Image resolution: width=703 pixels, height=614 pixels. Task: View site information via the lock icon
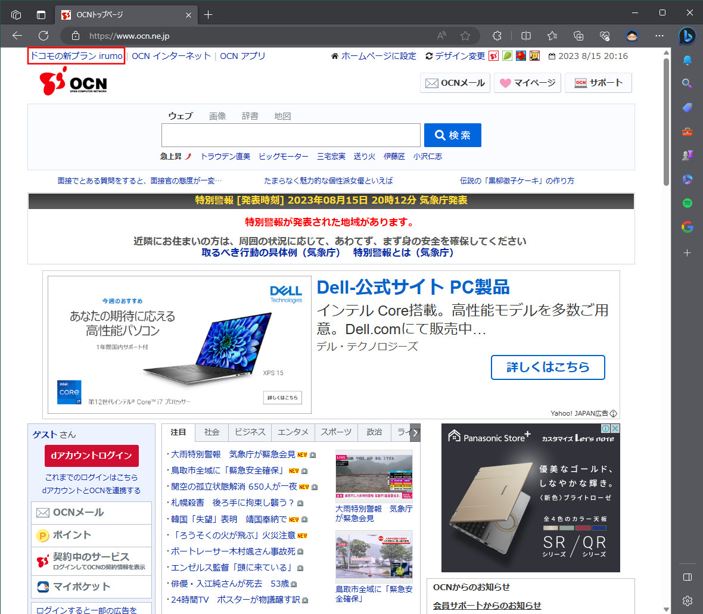coord(76,36)
